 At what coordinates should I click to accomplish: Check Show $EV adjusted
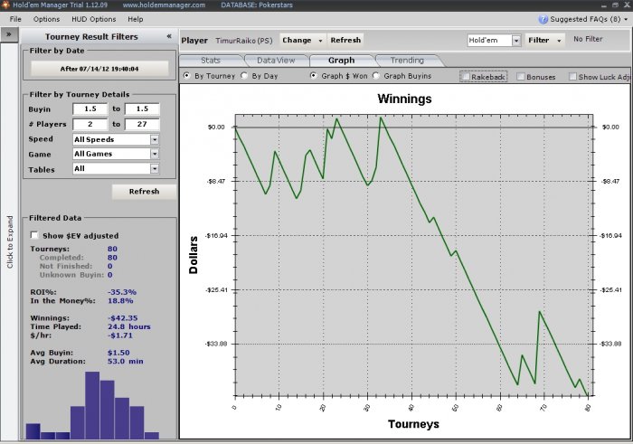click(34, 235)
